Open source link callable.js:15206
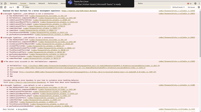 pos(177,85)
